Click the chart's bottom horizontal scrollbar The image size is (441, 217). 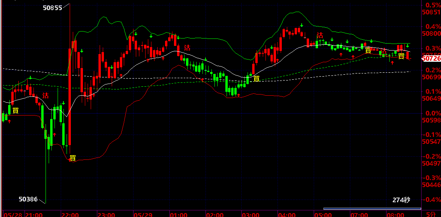pos(372,208)
